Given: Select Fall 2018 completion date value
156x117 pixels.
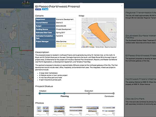Looking at the screenshot, I should [x=59, y=36].
